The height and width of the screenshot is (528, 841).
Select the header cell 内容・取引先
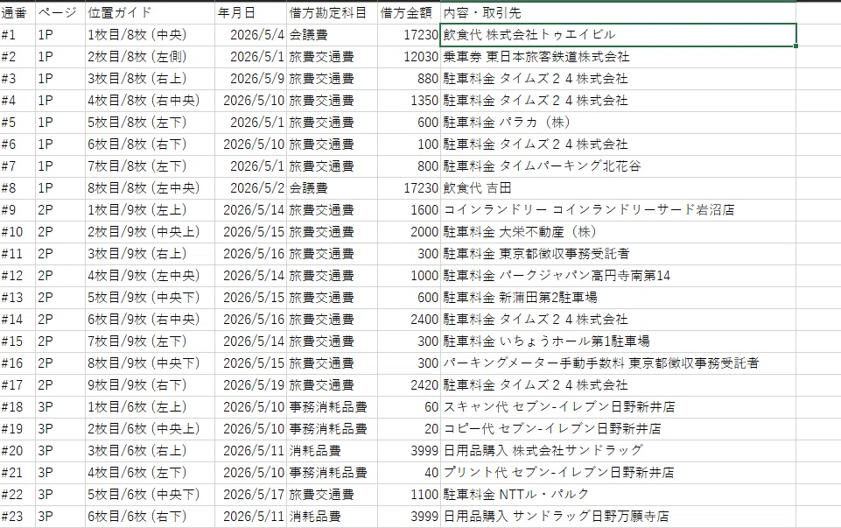coord(618,13)
